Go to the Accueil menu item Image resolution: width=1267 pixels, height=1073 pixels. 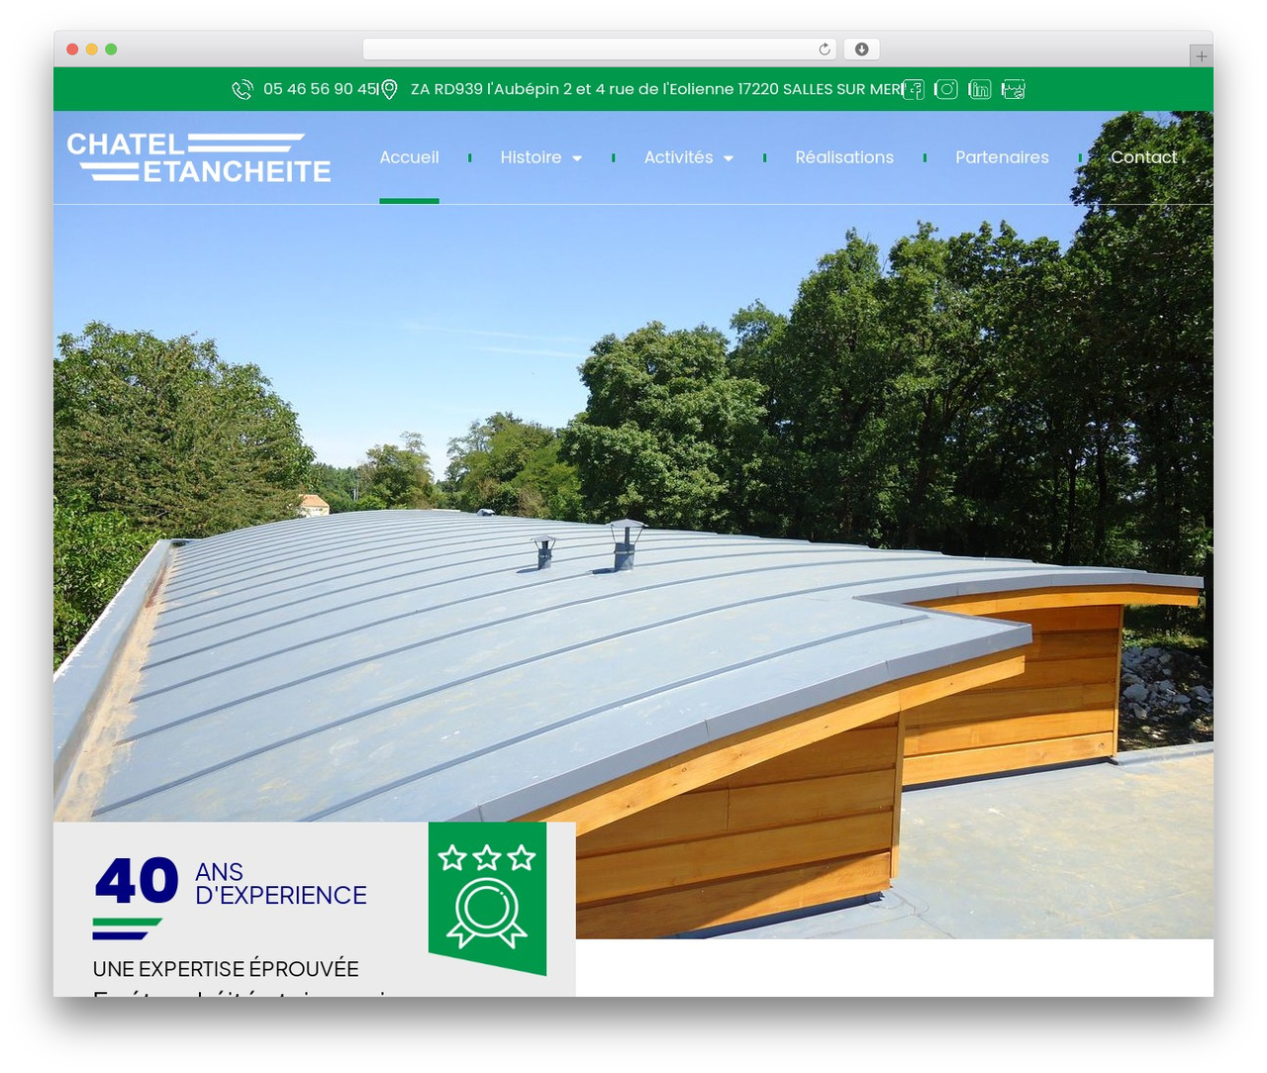410,157
